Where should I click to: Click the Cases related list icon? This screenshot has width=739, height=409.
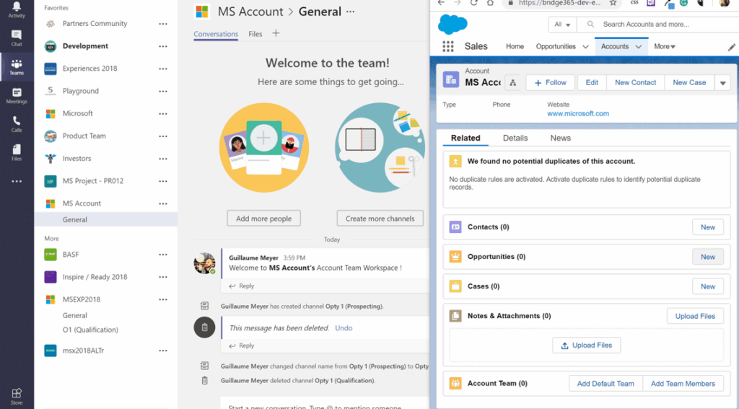(x=455, y=286)
